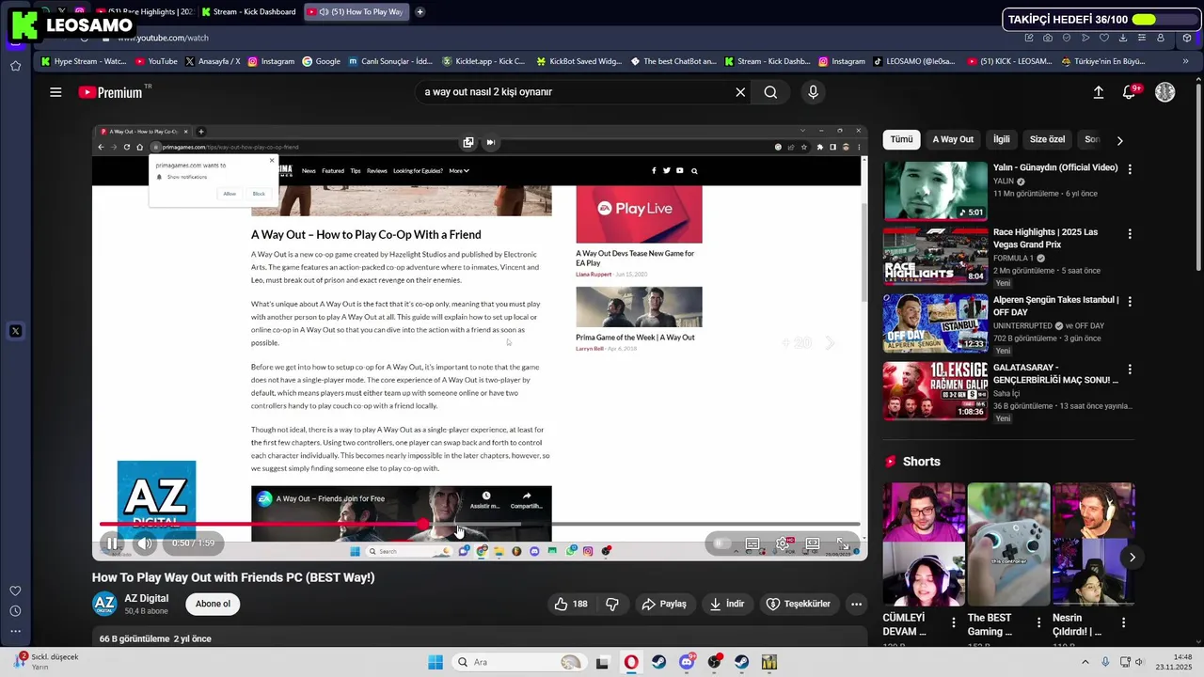Open Opera sidebar heart icon
This screenshot has height=677, width=1204.
click(x=15, y=590)
